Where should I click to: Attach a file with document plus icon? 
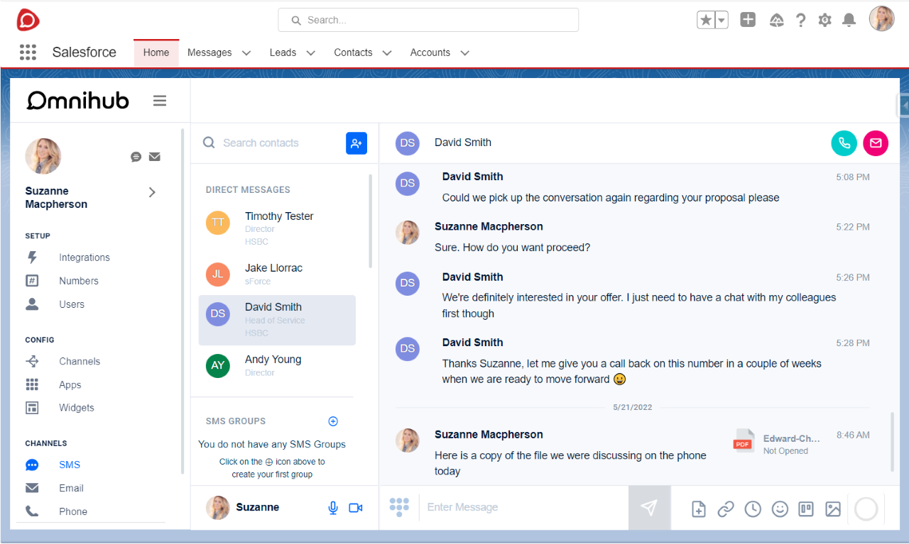pos(699,509)
